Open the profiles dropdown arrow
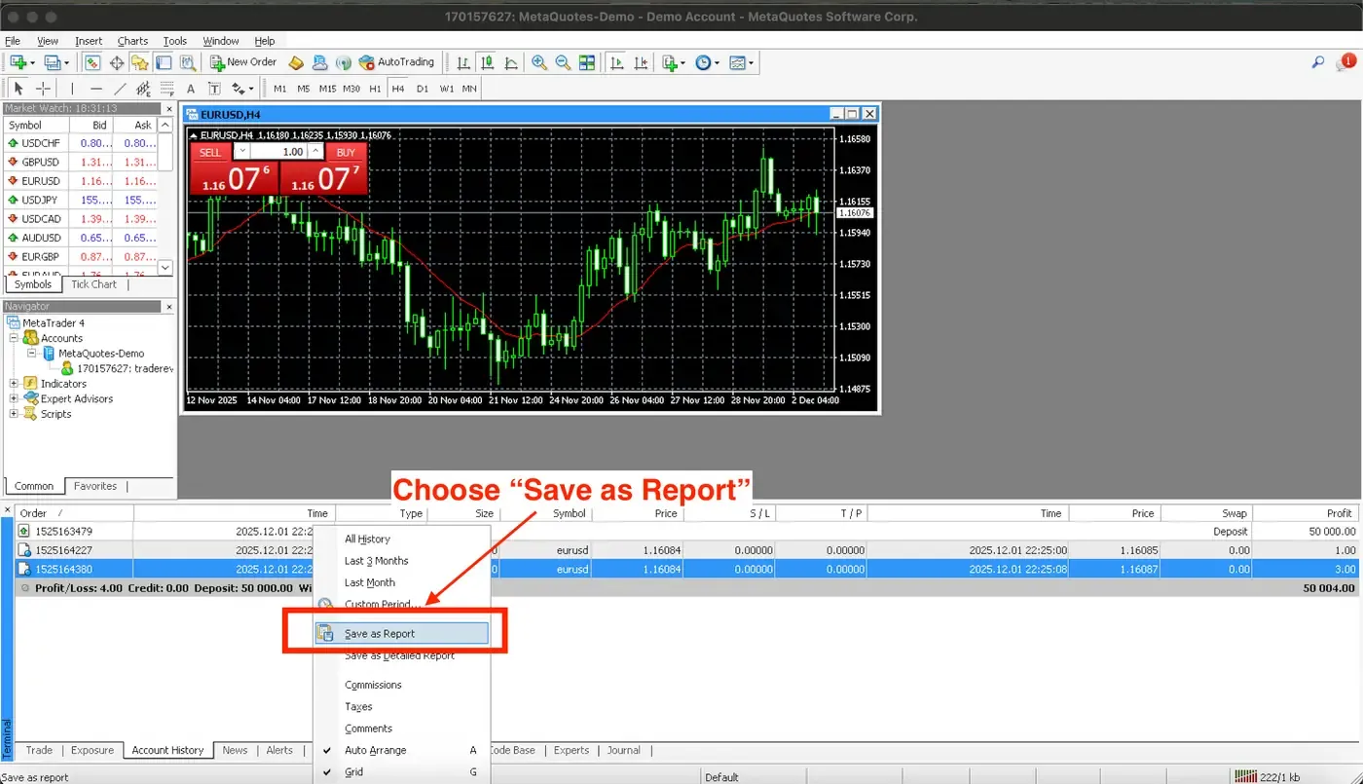This screenshot has width=1363, height=784. point(67,62)
